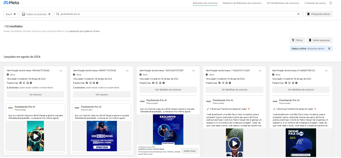341x158 pixels.
Task: Open the Filtros button
Action: (297, 40)
